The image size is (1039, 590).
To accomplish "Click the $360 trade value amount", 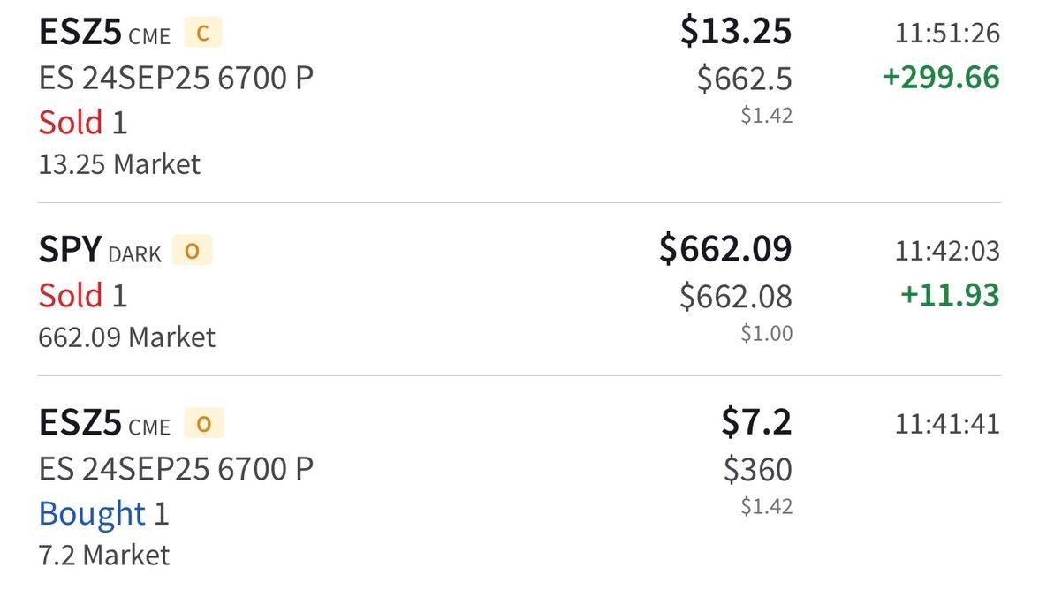I will pos(757,469).
